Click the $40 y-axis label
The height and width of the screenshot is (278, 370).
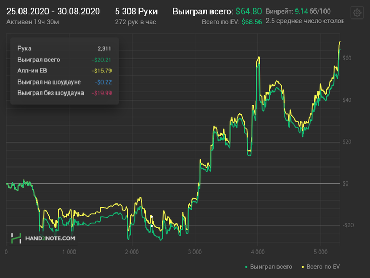point(347,100)
